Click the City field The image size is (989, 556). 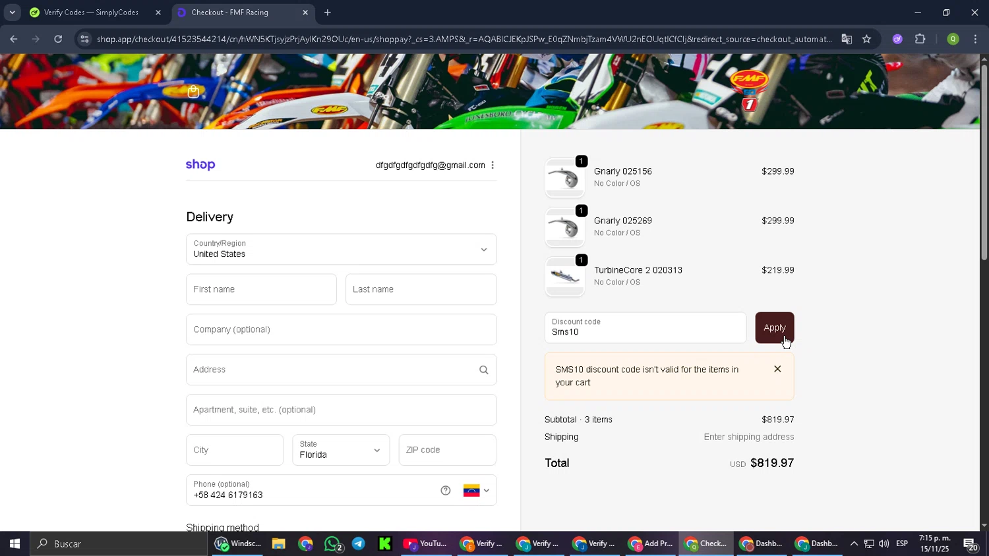click(x=235, y=451)
